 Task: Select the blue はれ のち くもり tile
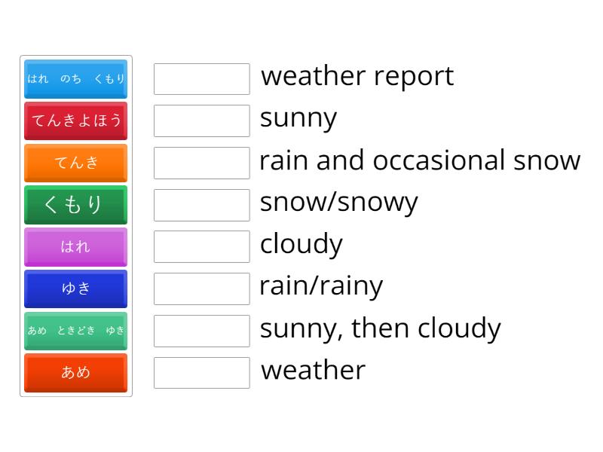[x=76, y=78]
